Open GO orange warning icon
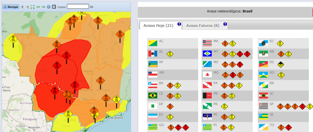 (171, 127)
